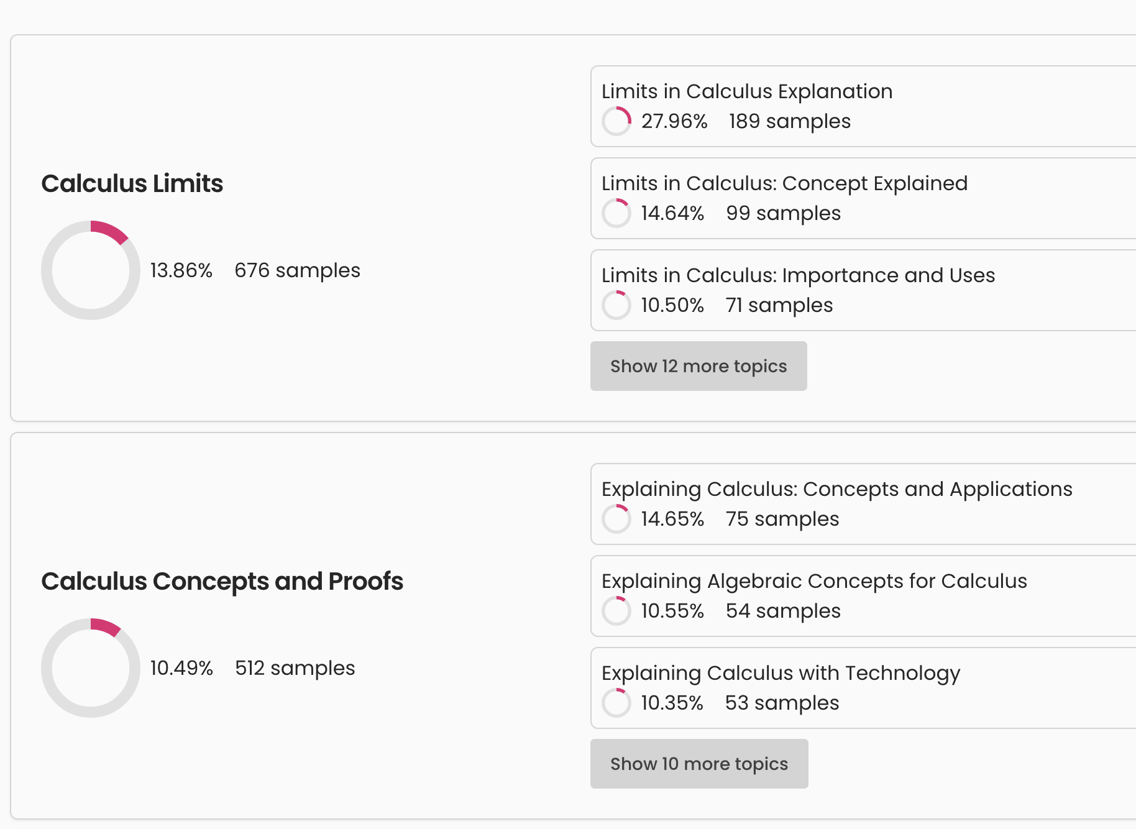This screenshot has height=829, width=1136.
Task: Select Explaining Algebraic Concepts for Calculus topic
Action: (814, 581)
